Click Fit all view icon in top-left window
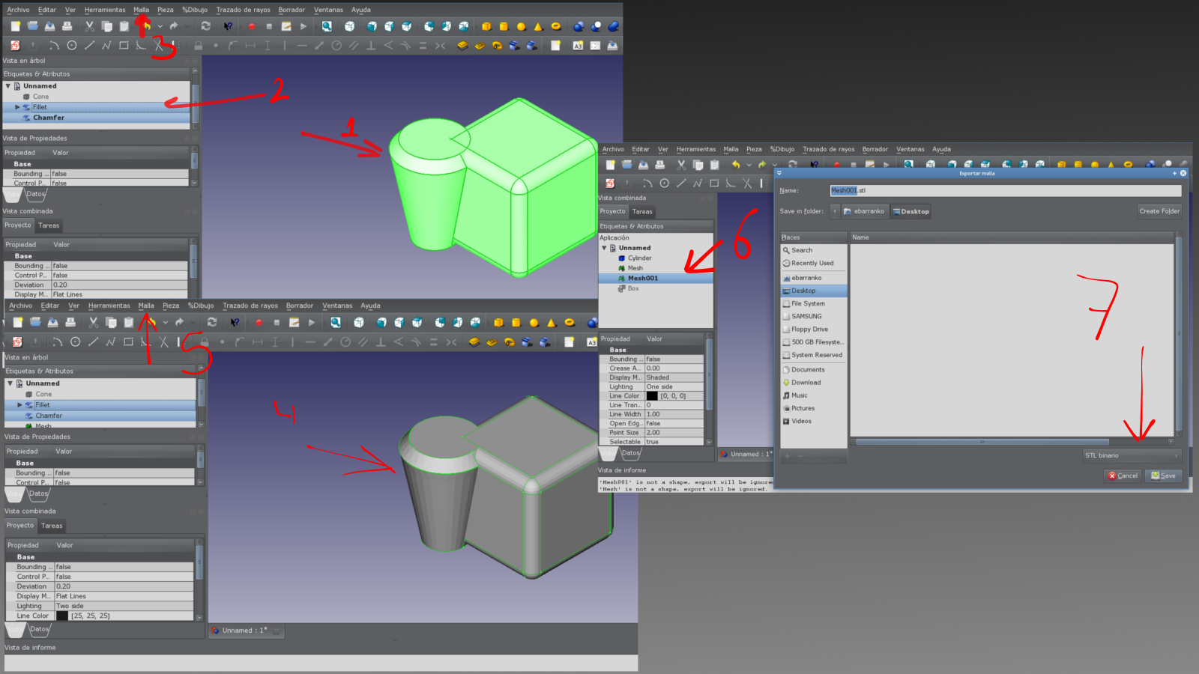Image resolution: width=1199 pixels, height=674 pixels. pos(327,26)
